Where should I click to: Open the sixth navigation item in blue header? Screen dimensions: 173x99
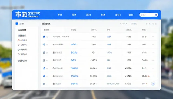(131, 15)
